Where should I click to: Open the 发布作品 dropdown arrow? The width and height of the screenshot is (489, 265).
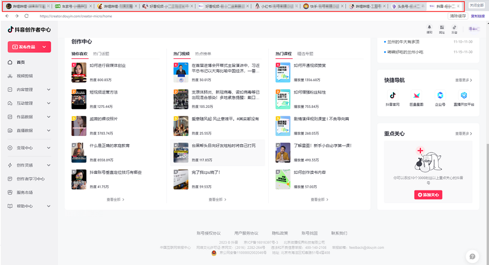pos(44,47)
